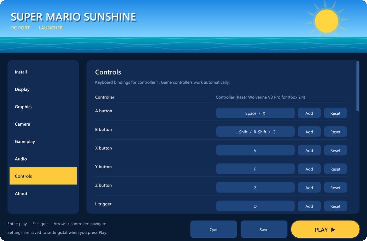
Task: Open the Audio settings
Action: click(43, 159)
